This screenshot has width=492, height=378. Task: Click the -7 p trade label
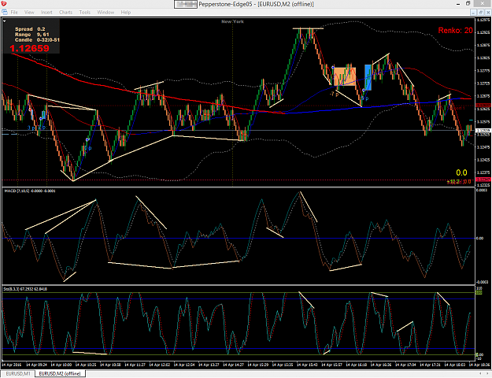pyautogui.click(x=334, y=94)
